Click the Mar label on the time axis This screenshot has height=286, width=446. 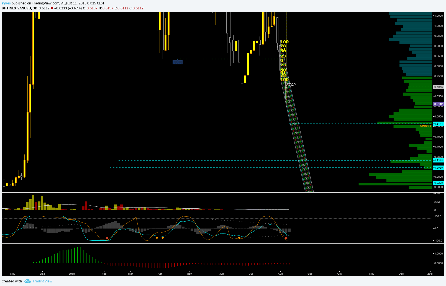130,274
